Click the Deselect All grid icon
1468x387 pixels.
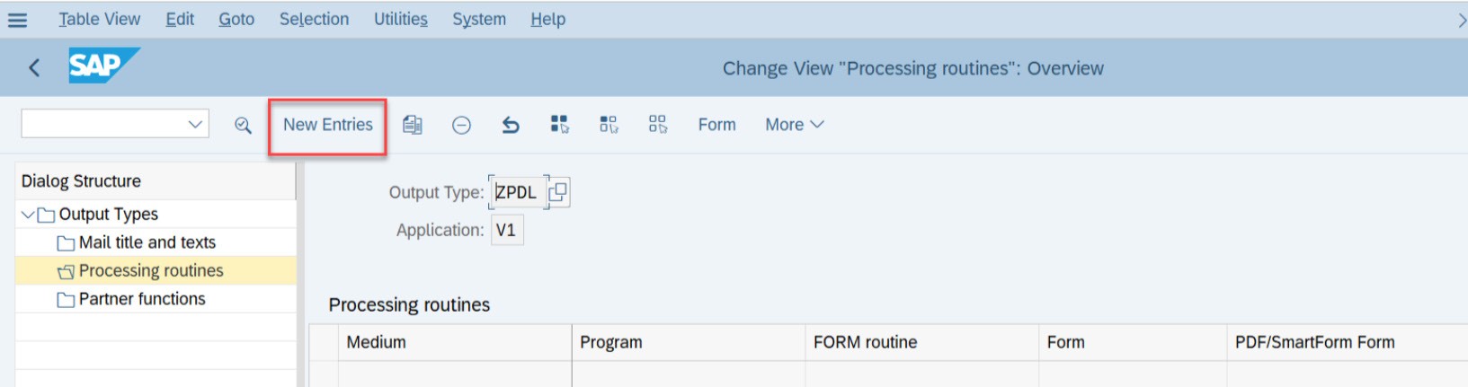(658, 124)
